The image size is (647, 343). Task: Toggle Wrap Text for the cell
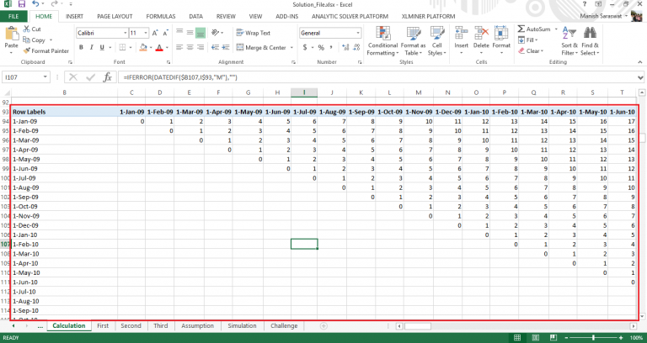pos(249,33)
